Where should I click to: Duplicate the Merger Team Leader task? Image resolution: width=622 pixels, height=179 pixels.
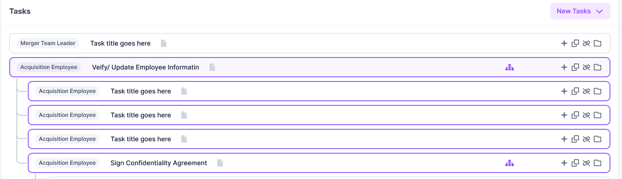(x=575, y=43)
